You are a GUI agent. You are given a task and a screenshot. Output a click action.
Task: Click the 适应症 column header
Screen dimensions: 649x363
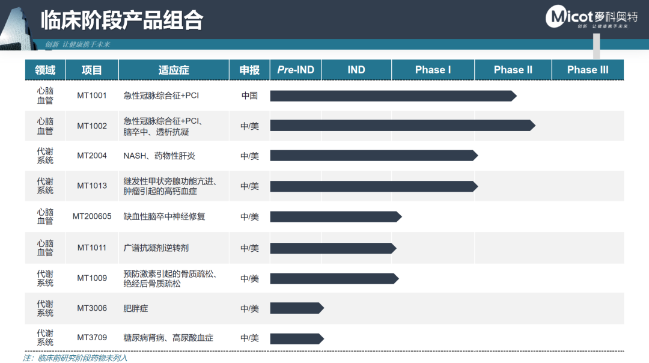pos(174,70)
